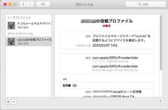Screen dimensions: 168x110
Task: Go forward with the right chevron button
Action: click(x=30, y=4)
